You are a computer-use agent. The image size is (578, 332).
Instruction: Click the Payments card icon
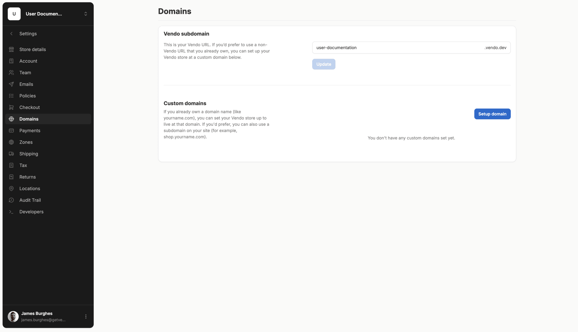click(11, 131)
